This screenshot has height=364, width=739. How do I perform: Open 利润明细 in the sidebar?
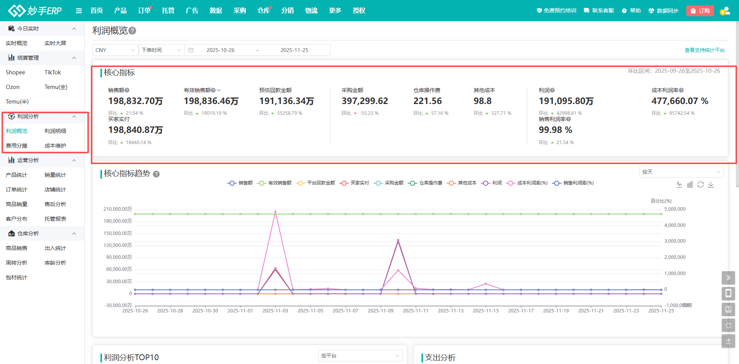(x=55, y=131)
